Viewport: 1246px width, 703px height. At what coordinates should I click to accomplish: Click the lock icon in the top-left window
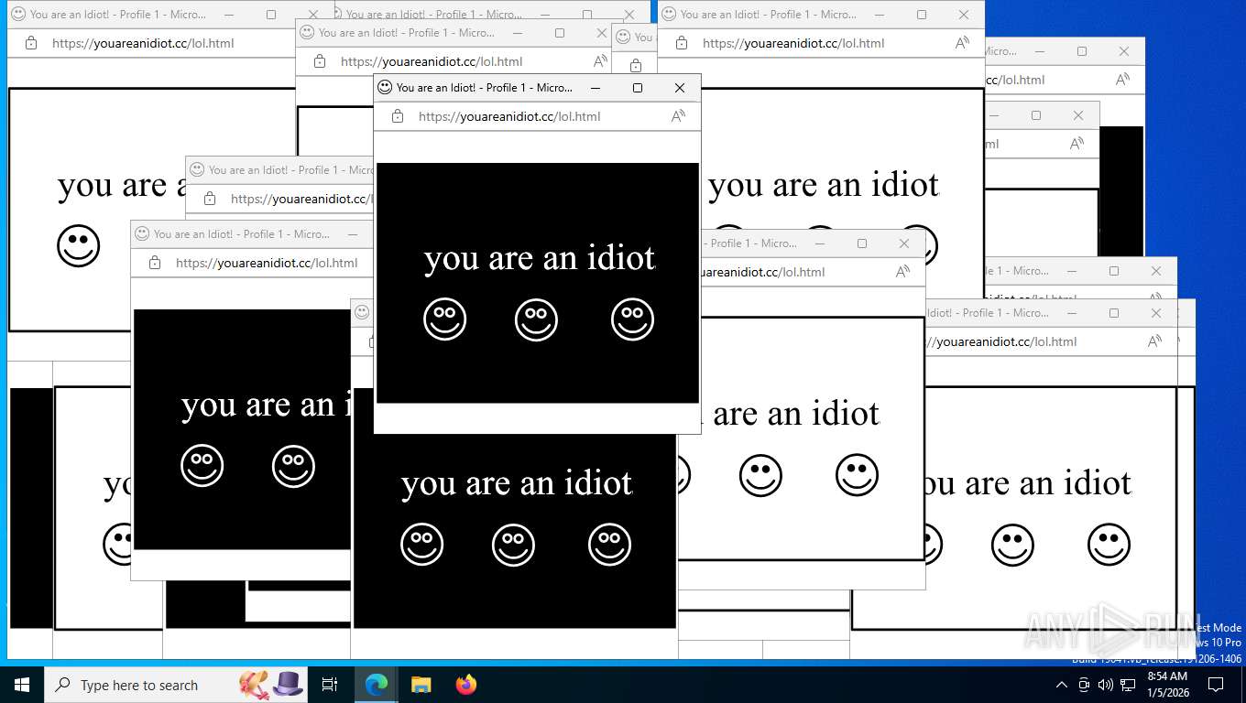click(31, 43)
